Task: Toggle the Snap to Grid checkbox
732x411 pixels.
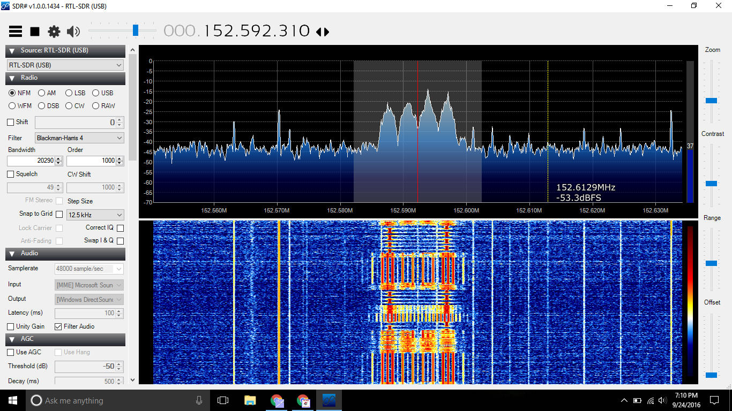Action: [x=59, y=214]
